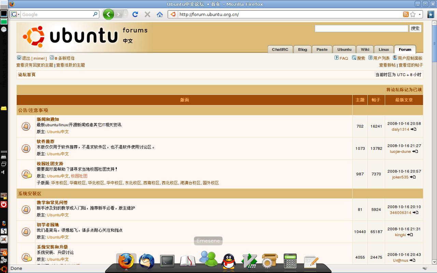
Task: Open the 校园社团支持 forum
Action: pyautogui.click(x=50, y=164)
